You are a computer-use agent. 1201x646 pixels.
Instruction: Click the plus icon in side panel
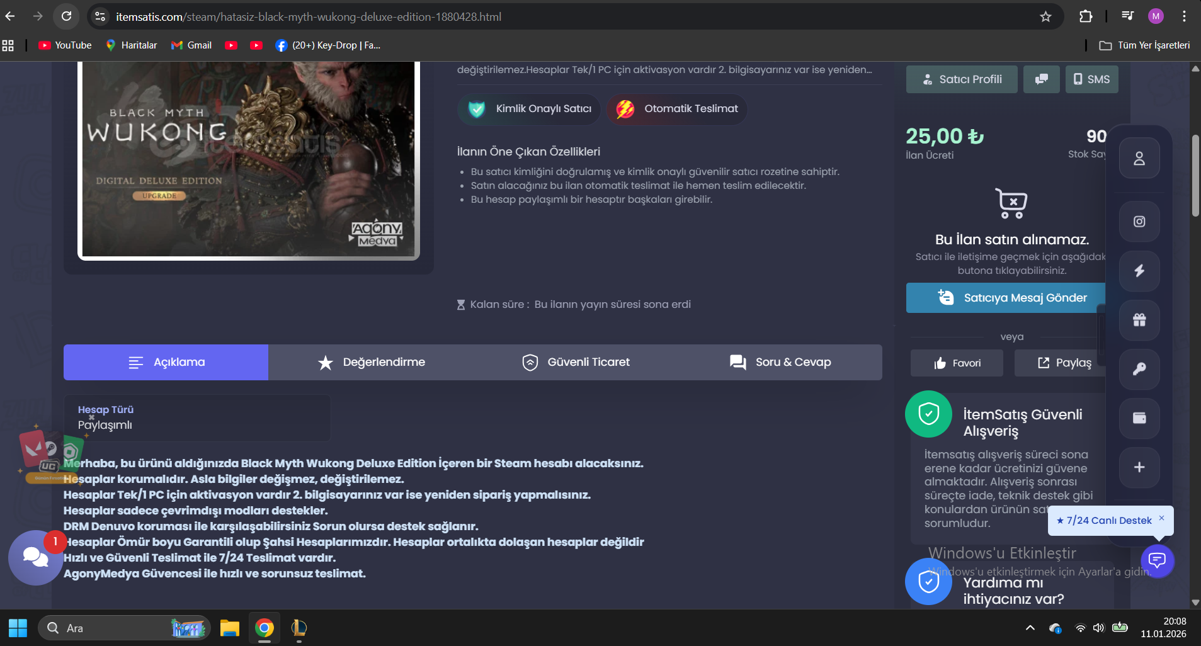coord(1139,467)
